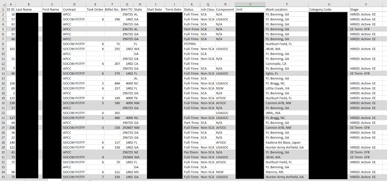Select row 35 header number
This screenshot has height=181, width=387.
point(3,177)
